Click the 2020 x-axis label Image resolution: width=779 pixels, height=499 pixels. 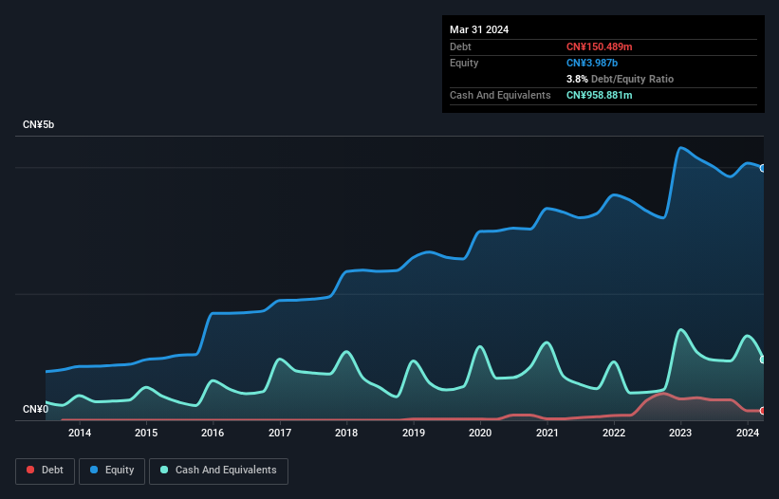pyautogui.click(x=480, y=433)
